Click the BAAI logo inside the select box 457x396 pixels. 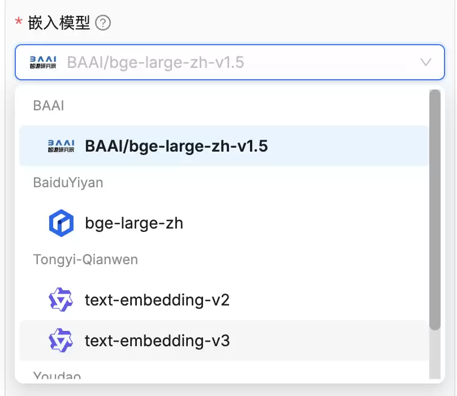[x=43, y=62]
